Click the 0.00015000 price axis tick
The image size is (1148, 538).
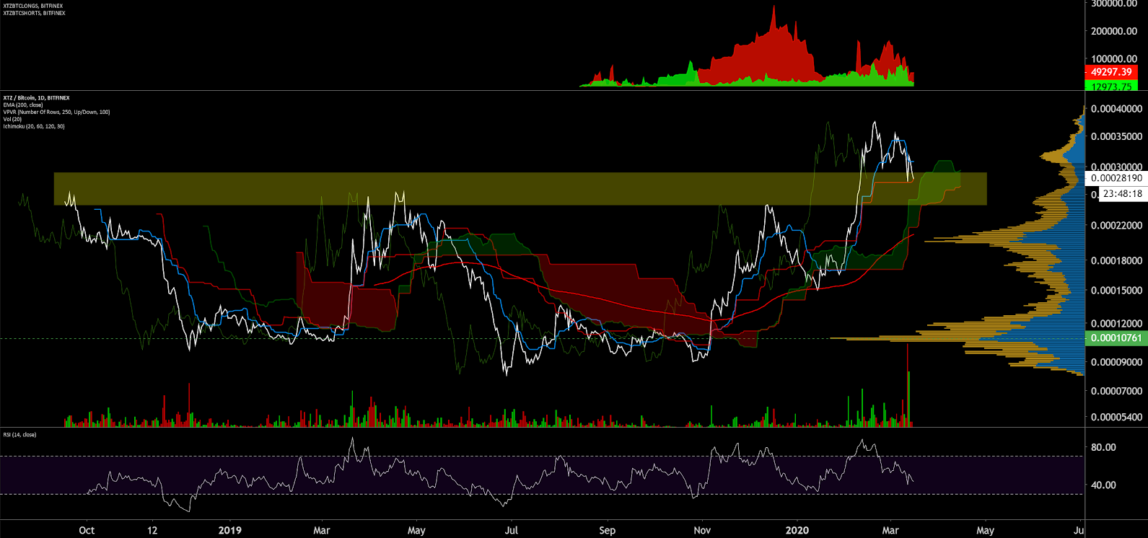point(1116,291)
